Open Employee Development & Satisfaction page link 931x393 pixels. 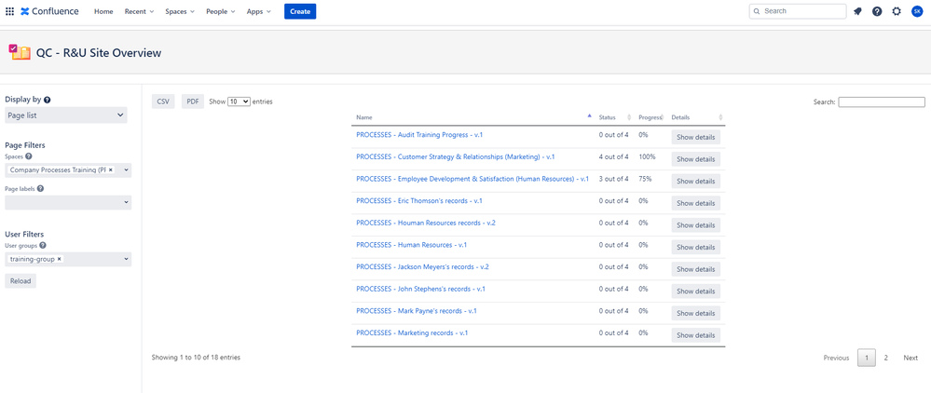coord(472,179)
